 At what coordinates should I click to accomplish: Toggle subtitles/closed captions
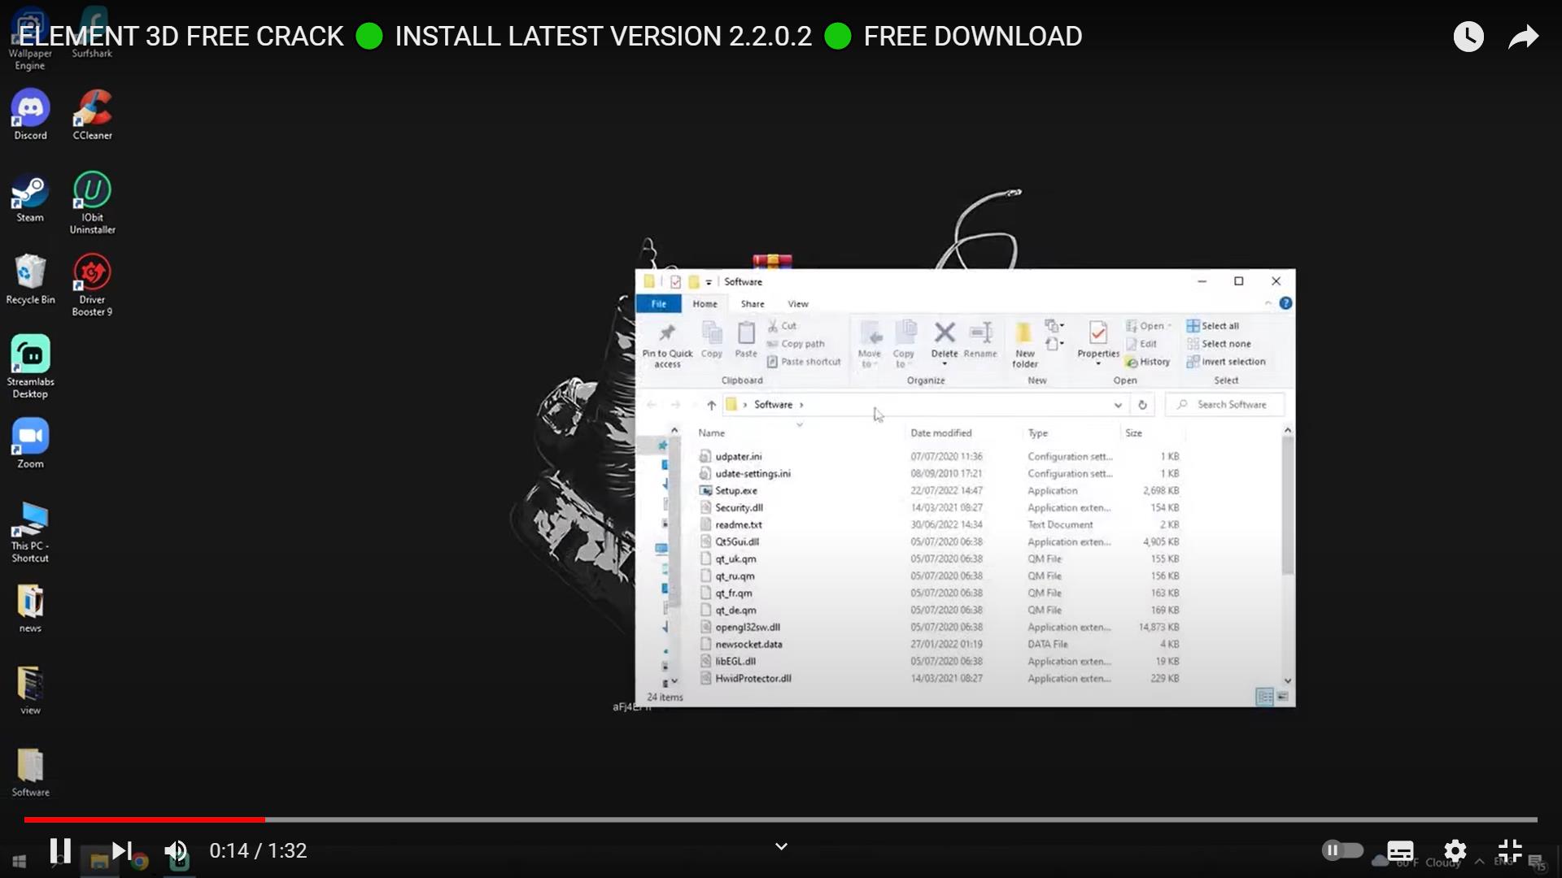pyautogui.click(x=1399, y=850)
